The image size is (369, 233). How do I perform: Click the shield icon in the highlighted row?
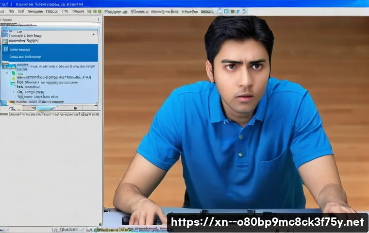(x=6, y=49)
